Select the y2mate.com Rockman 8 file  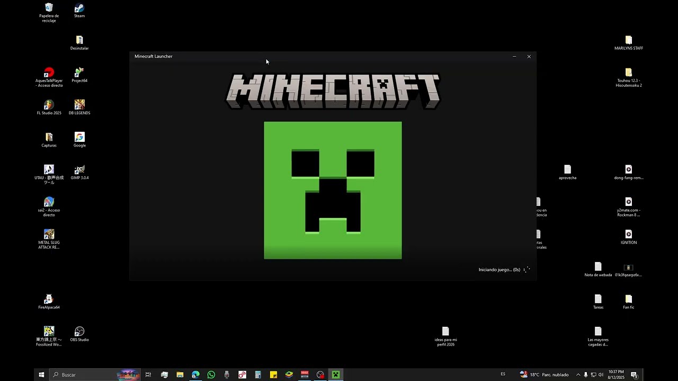coord(629,207)
